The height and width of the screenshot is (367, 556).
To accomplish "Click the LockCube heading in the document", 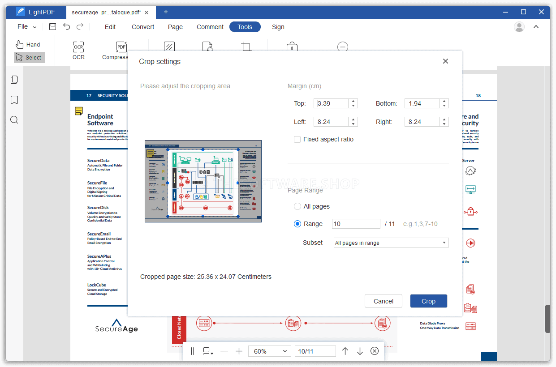I will coord(97,285).
